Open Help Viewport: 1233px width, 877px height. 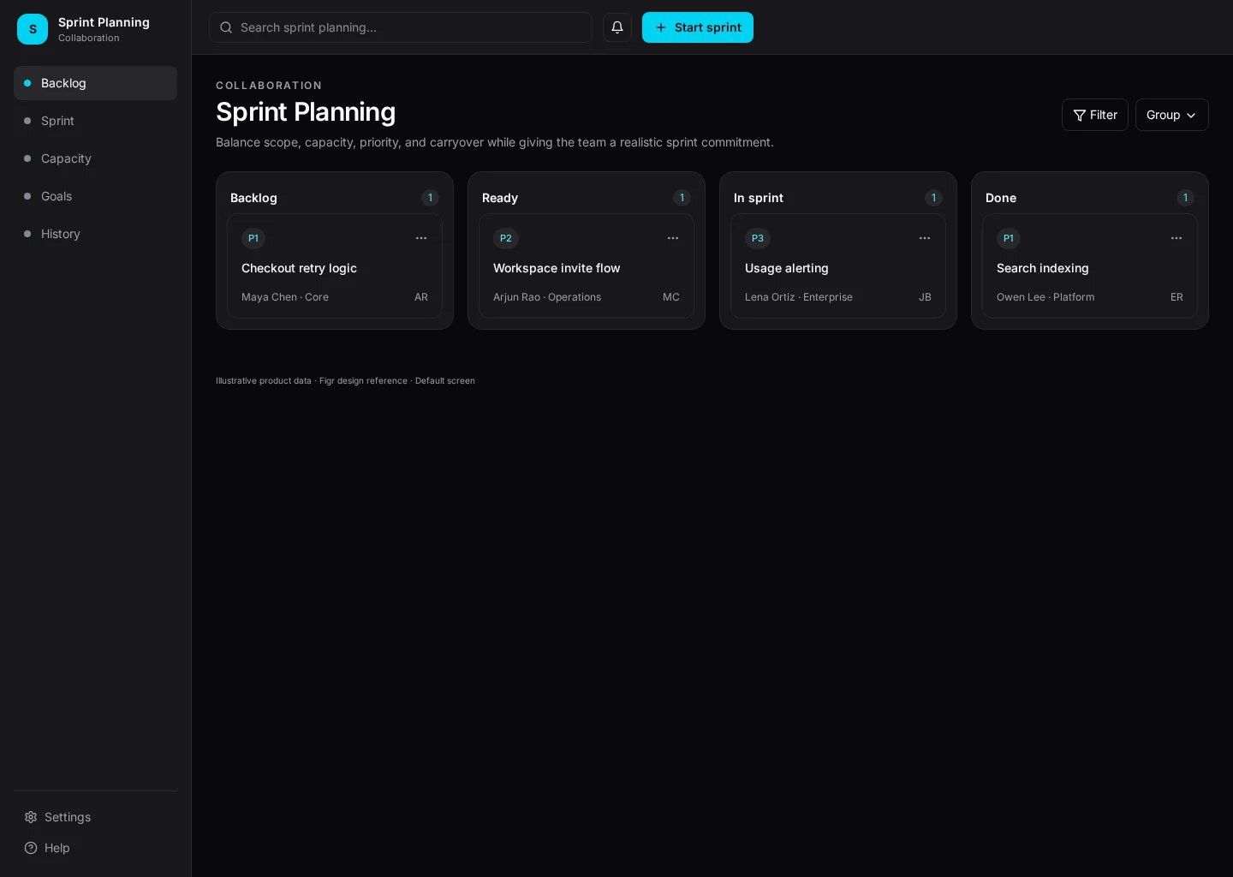[x=95, y=848]
